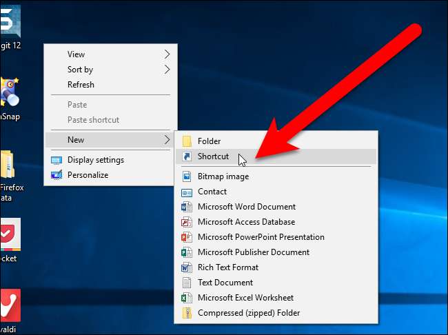Click the Folder icon in New submenu

186,141
